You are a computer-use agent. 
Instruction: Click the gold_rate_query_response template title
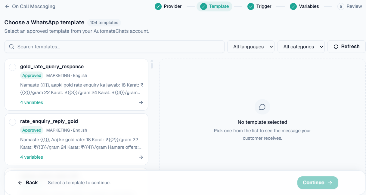[52, 66]
